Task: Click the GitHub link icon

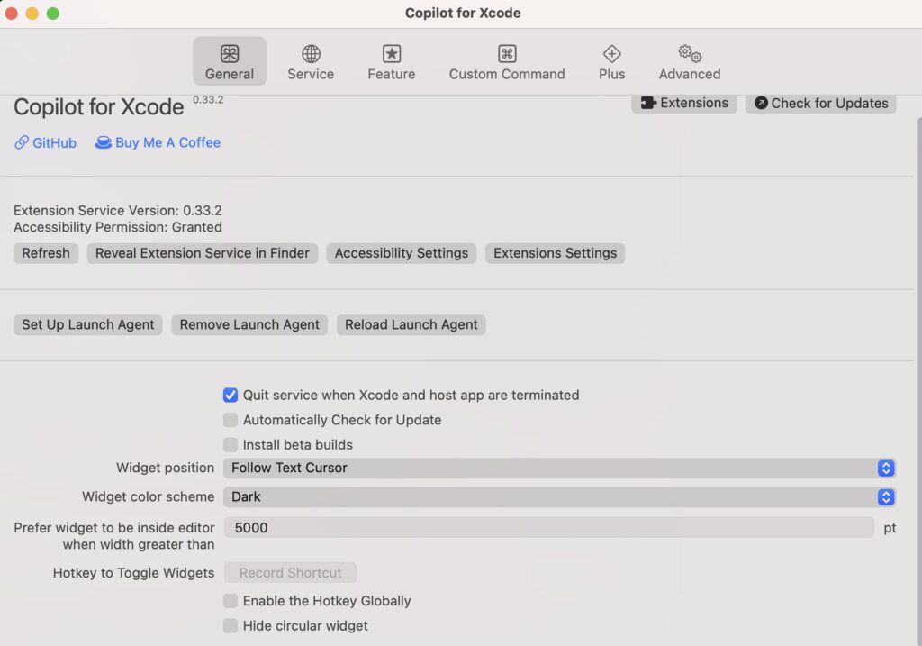Action: coord(20,142)
